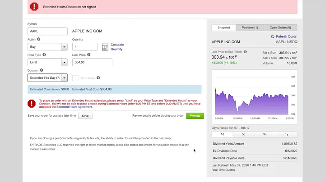Click the Learn more link
325x182 pixels.
pyautogui.click(x=48, y=149)
